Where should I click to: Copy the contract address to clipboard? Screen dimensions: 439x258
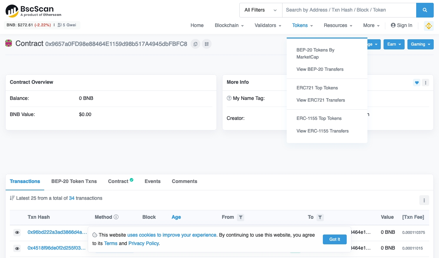coord(195,44)
